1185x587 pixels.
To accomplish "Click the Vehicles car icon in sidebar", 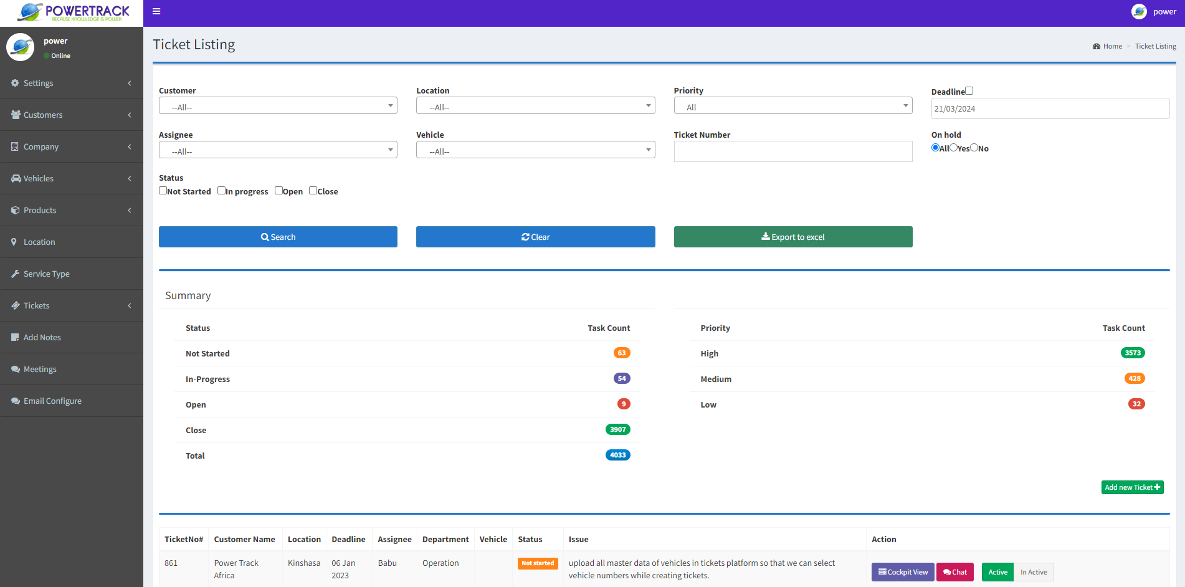I will pos(16,178).
